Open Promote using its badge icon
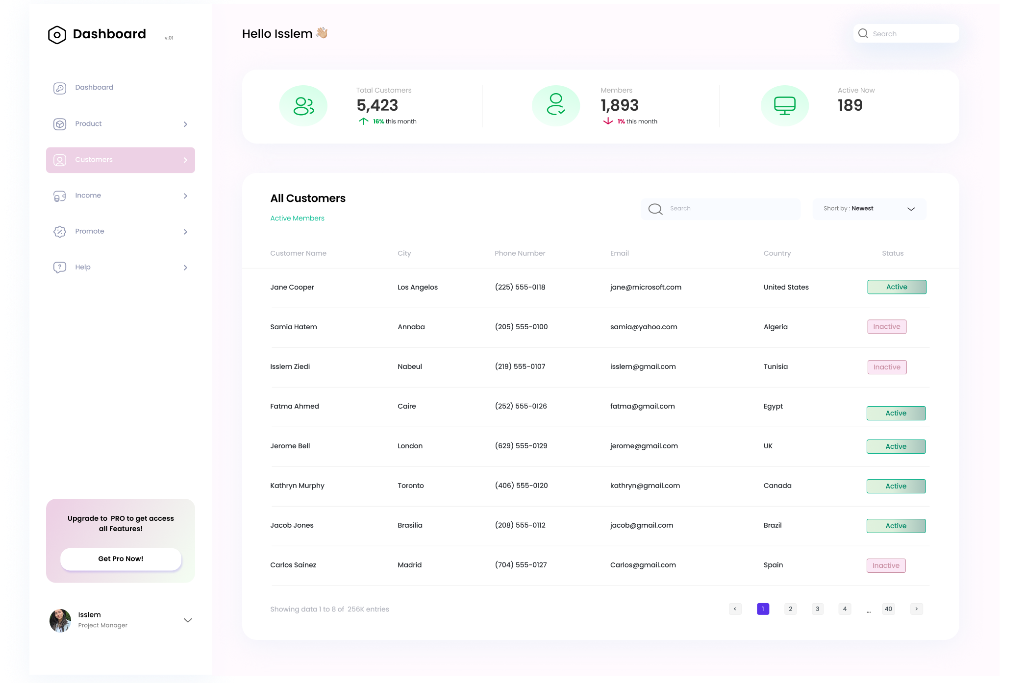Screen dimensions: 1025x683 click(59, 231)
